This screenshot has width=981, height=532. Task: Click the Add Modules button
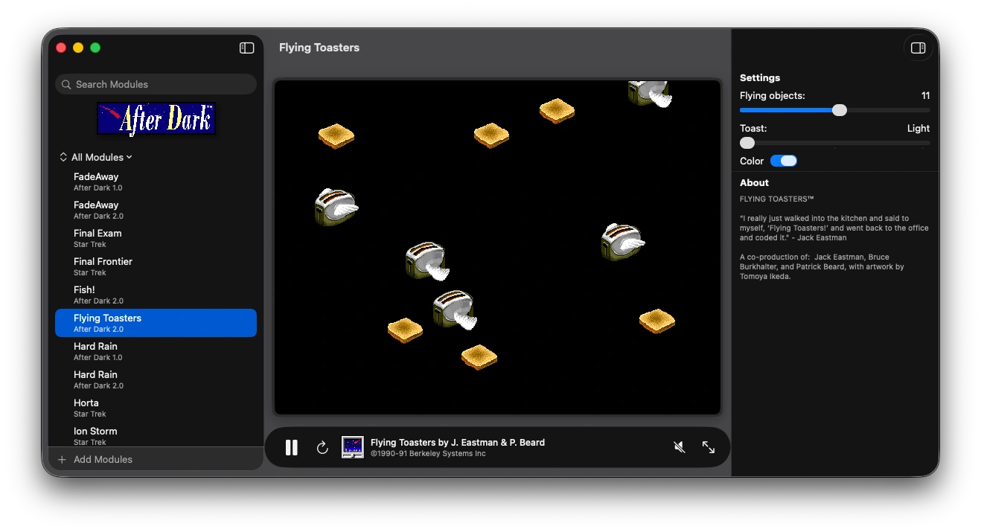[95, 460]
